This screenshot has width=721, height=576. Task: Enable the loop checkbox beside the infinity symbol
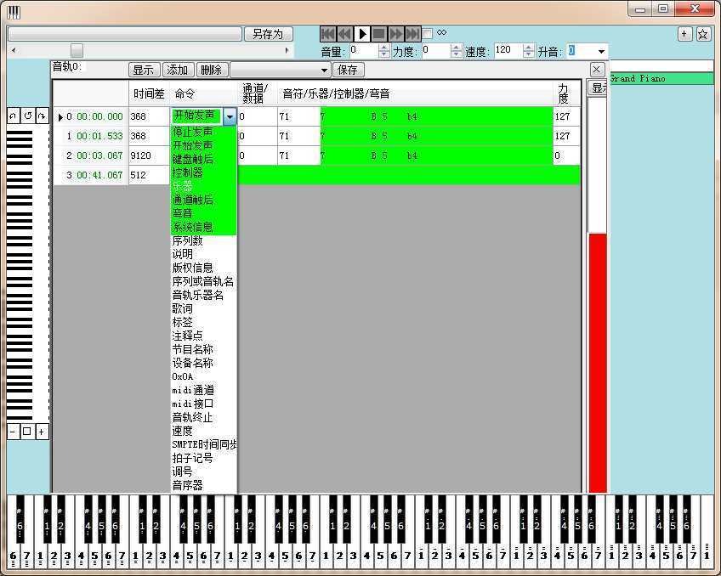click(427, 33)
